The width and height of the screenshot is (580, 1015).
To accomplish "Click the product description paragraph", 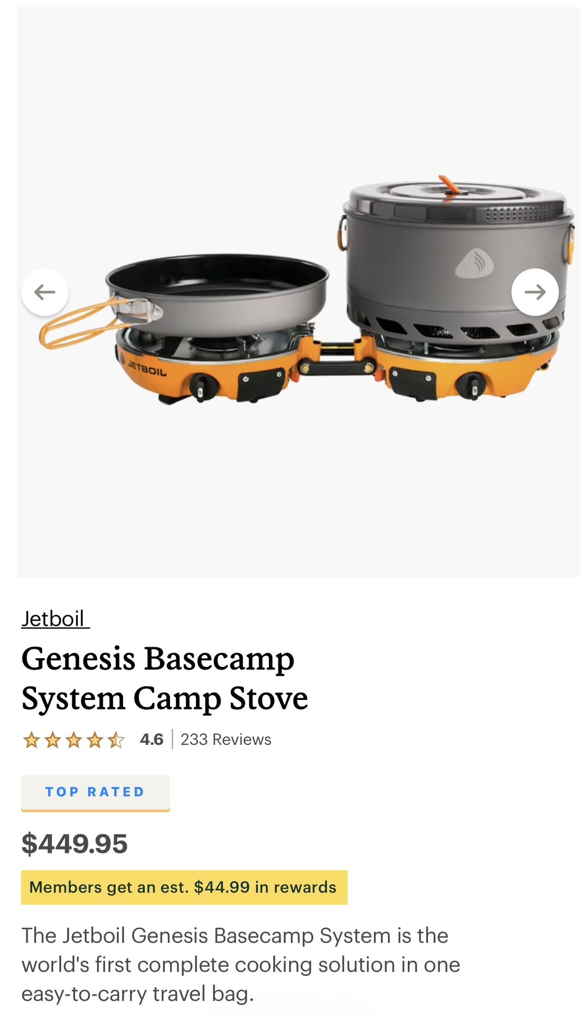I will point(241,964).
